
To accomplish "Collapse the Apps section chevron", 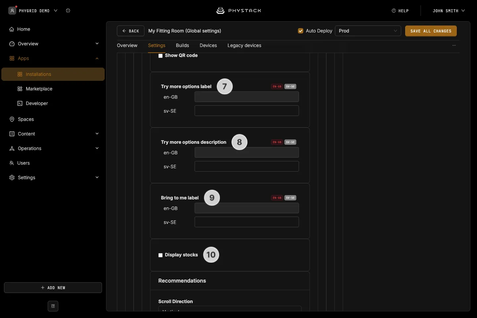I will point(97,58).
